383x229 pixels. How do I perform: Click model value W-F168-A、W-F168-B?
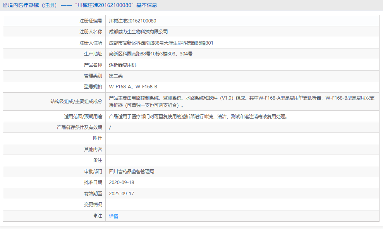[x=133, y=87]
